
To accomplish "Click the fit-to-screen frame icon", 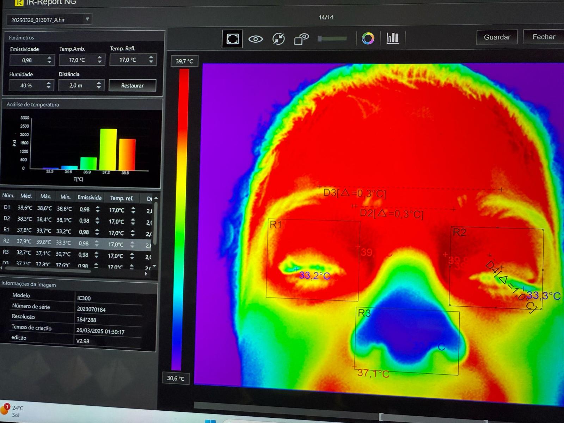I will coord(232,39).
